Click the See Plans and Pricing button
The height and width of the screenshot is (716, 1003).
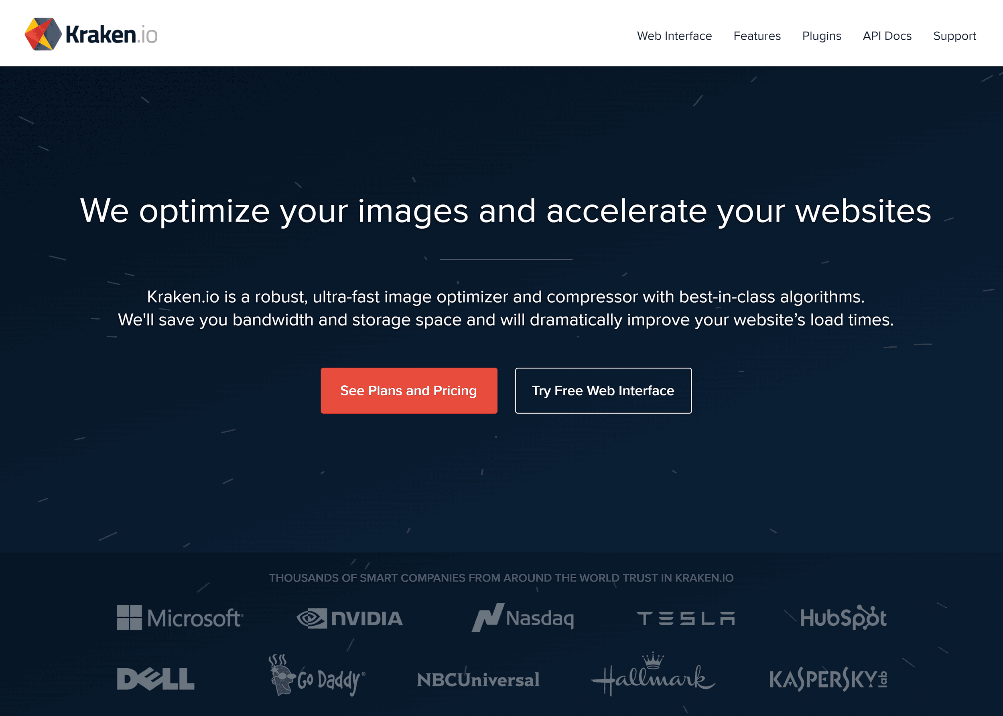[409, 390]
